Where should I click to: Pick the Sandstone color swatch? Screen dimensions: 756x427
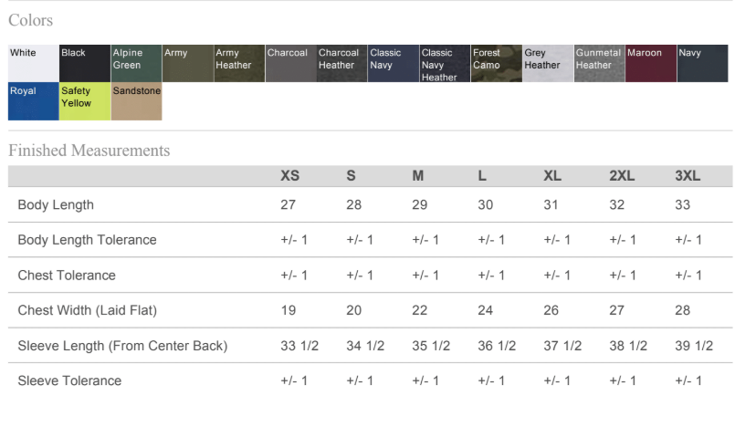(x=136, y=102)
